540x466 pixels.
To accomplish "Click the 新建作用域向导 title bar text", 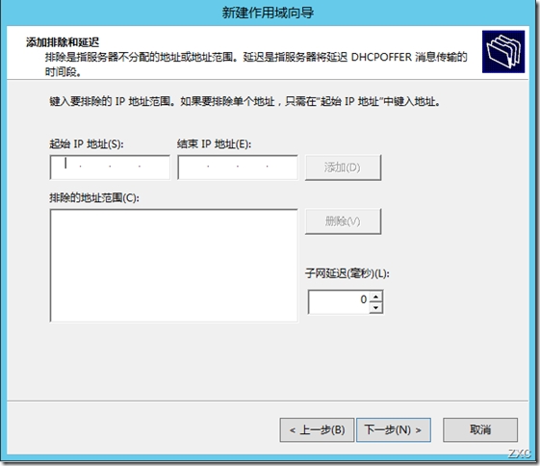I will click(x=268, y=13).
